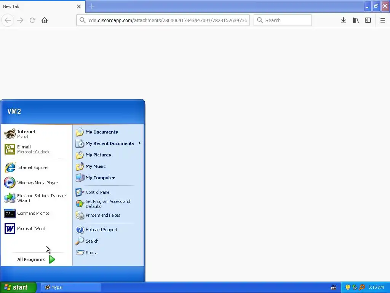
Task: Open My Documents folder
Action: coord(108,132)
